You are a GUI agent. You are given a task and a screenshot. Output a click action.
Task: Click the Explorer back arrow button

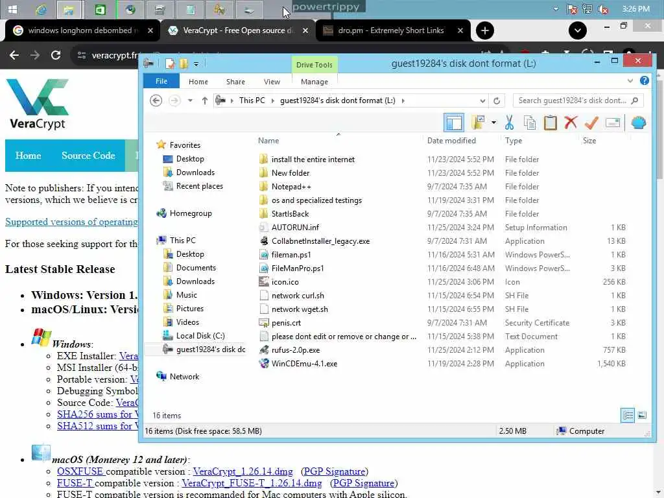[x=156, y=101]
